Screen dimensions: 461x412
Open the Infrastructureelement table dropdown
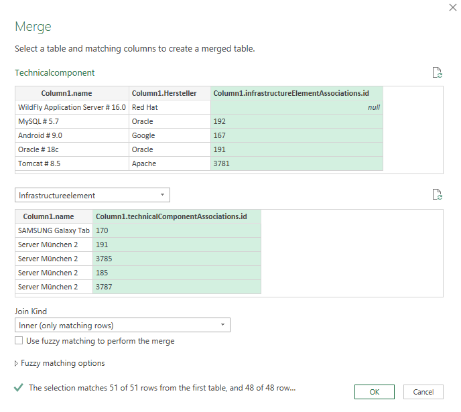click(x=92, y=195)
